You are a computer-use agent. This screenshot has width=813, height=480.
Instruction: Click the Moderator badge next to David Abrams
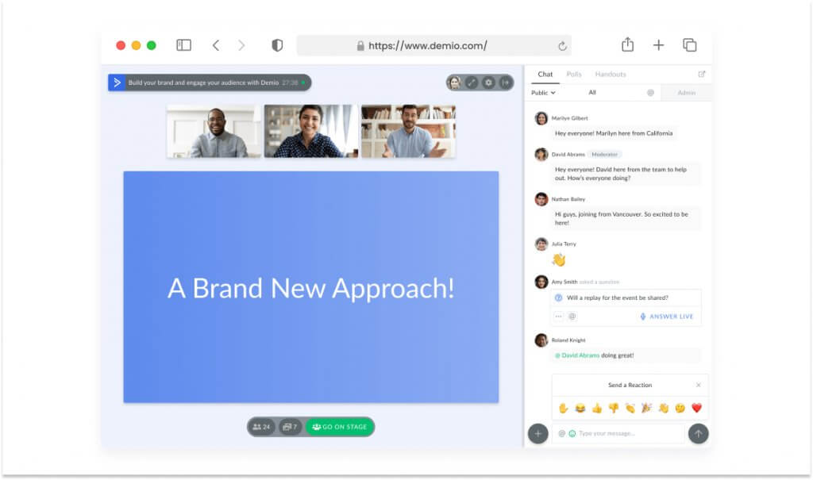coord(604,155)
